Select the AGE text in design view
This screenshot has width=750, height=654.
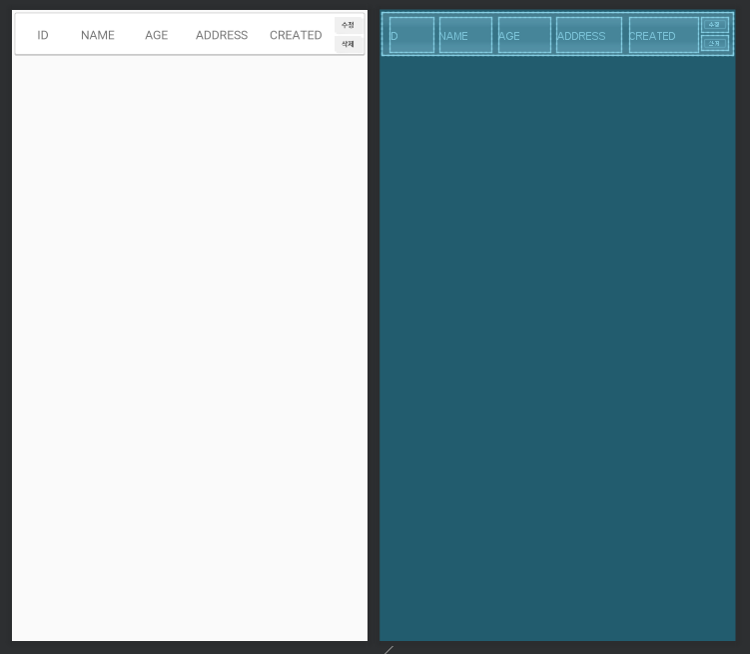[157, 35]
